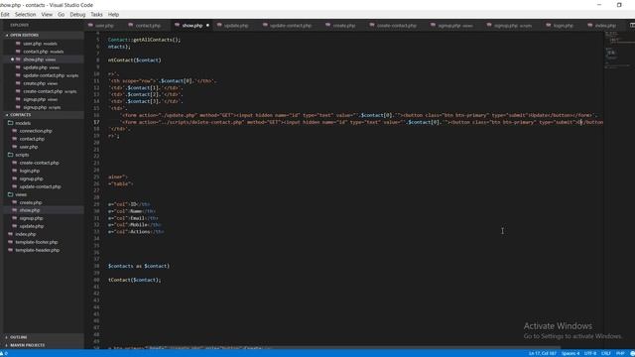Image resolution: width=635 pixels, height=357 pixels.
Task: Open login.php in the scripts folder
Action: click(29, 171)
